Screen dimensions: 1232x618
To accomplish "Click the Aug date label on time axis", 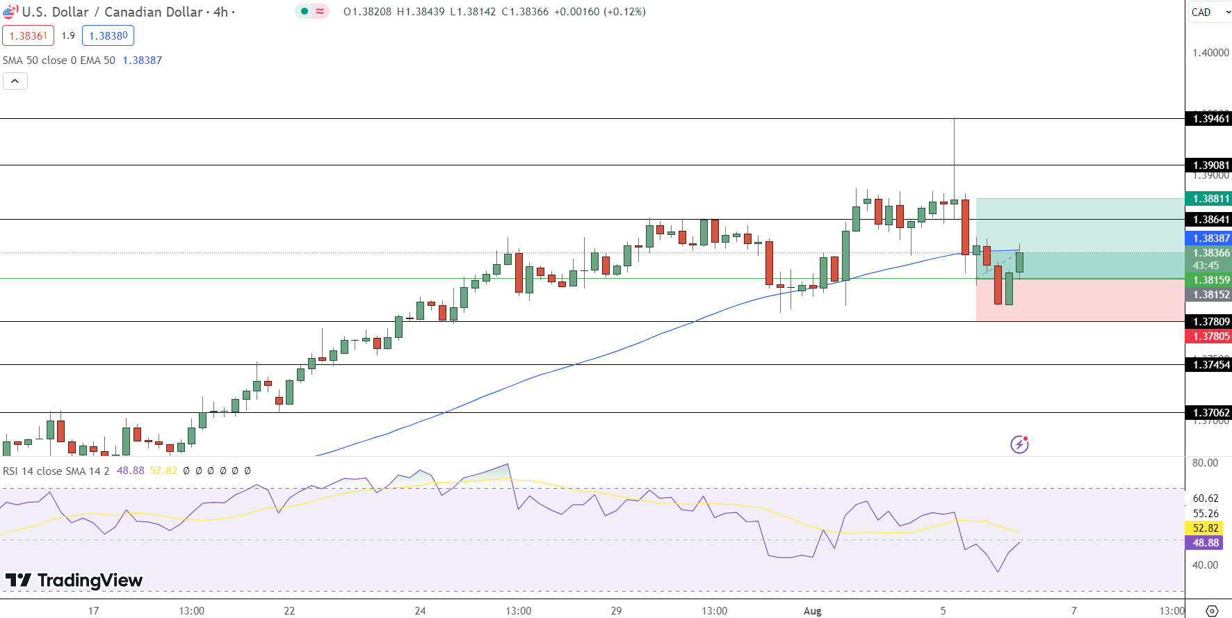I will click(812, 611).
